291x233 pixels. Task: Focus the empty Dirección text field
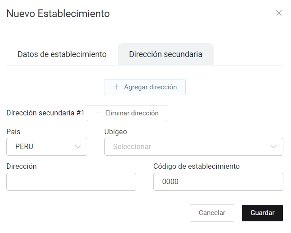[71, 182]
